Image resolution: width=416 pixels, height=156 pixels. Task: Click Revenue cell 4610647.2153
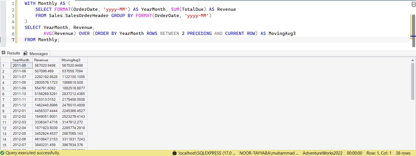click(46, 139)
